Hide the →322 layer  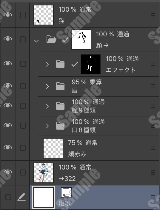click(8, 172)
